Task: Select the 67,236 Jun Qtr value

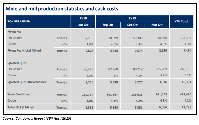Action: coord(88,38)
